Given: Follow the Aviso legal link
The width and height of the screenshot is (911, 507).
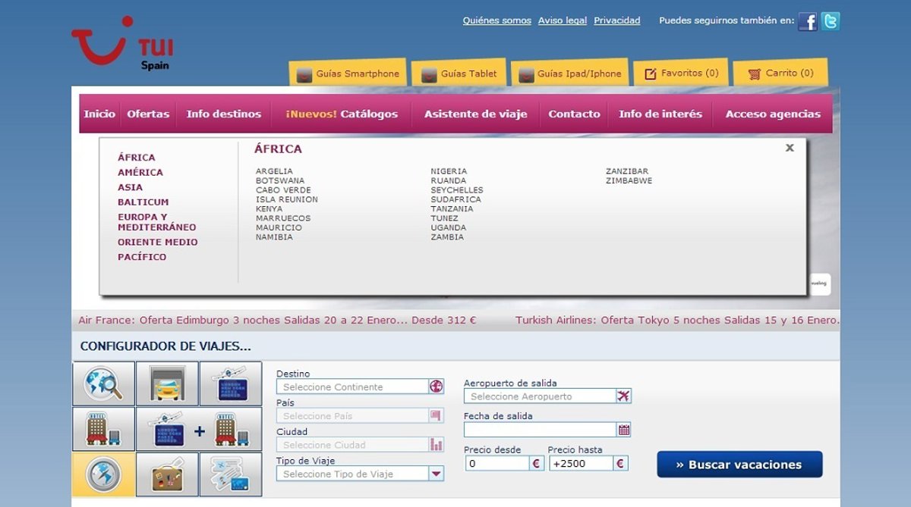Looking at the screenshot, I should [x=562, y=20].
